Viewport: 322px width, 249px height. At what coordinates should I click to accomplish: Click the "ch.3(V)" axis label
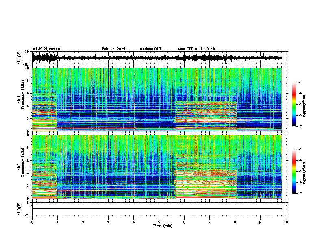(x=20, y=209)
